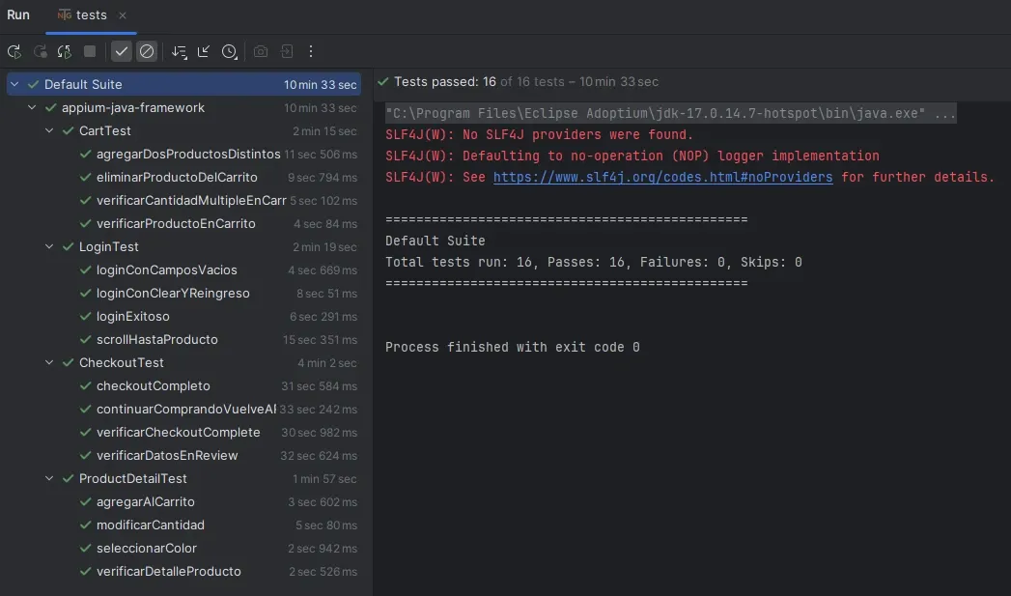Open test history clock icon
Screen dimensions: 1011x596
(230, 51)
